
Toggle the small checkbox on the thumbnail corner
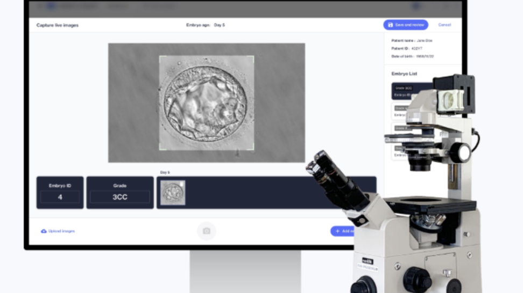coord(182,184)
